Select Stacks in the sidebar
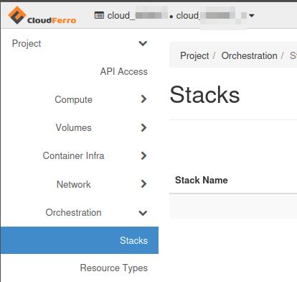This screenshot has width=297, height=282. click(80, 240)
